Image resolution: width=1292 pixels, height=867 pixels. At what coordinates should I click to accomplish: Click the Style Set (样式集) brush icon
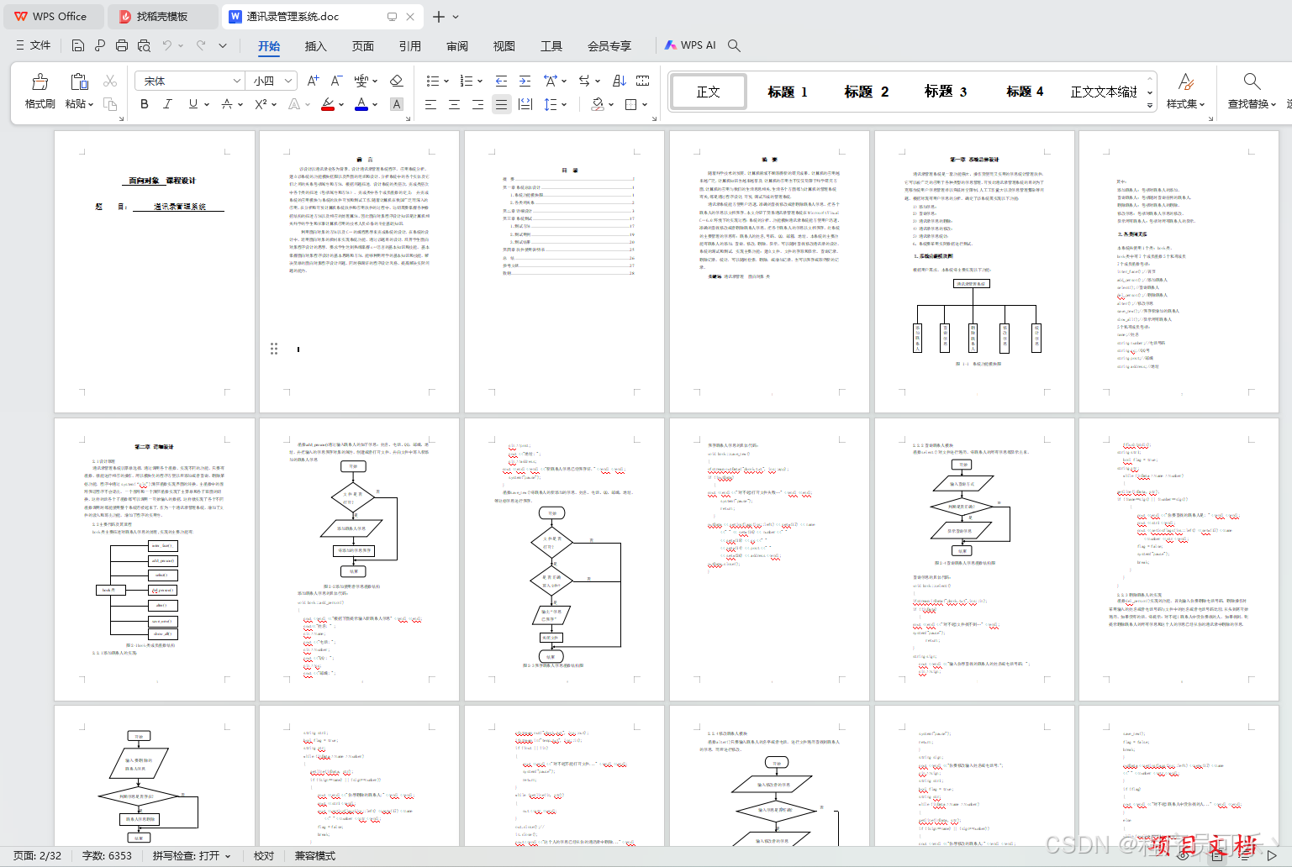click(x=1186, y=81)
